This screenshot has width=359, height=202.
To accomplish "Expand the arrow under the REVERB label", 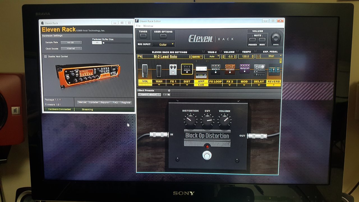I will click(x=273, y=85).
